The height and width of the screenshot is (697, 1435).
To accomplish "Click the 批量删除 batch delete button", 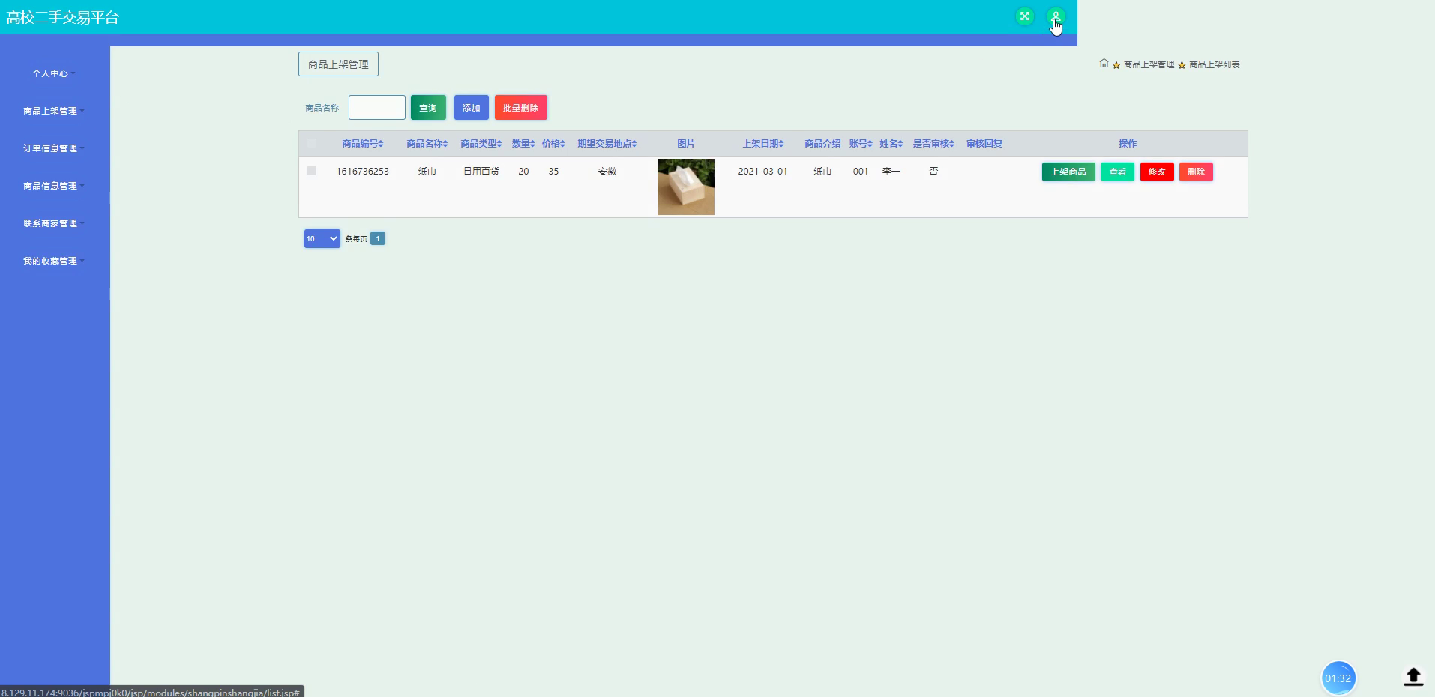I will [521, 108].
